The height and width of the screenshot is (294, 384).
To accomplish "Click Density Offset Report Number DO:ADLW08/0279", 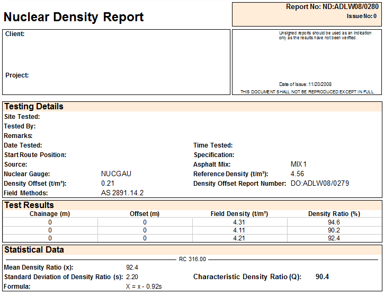I will point(320,184).
